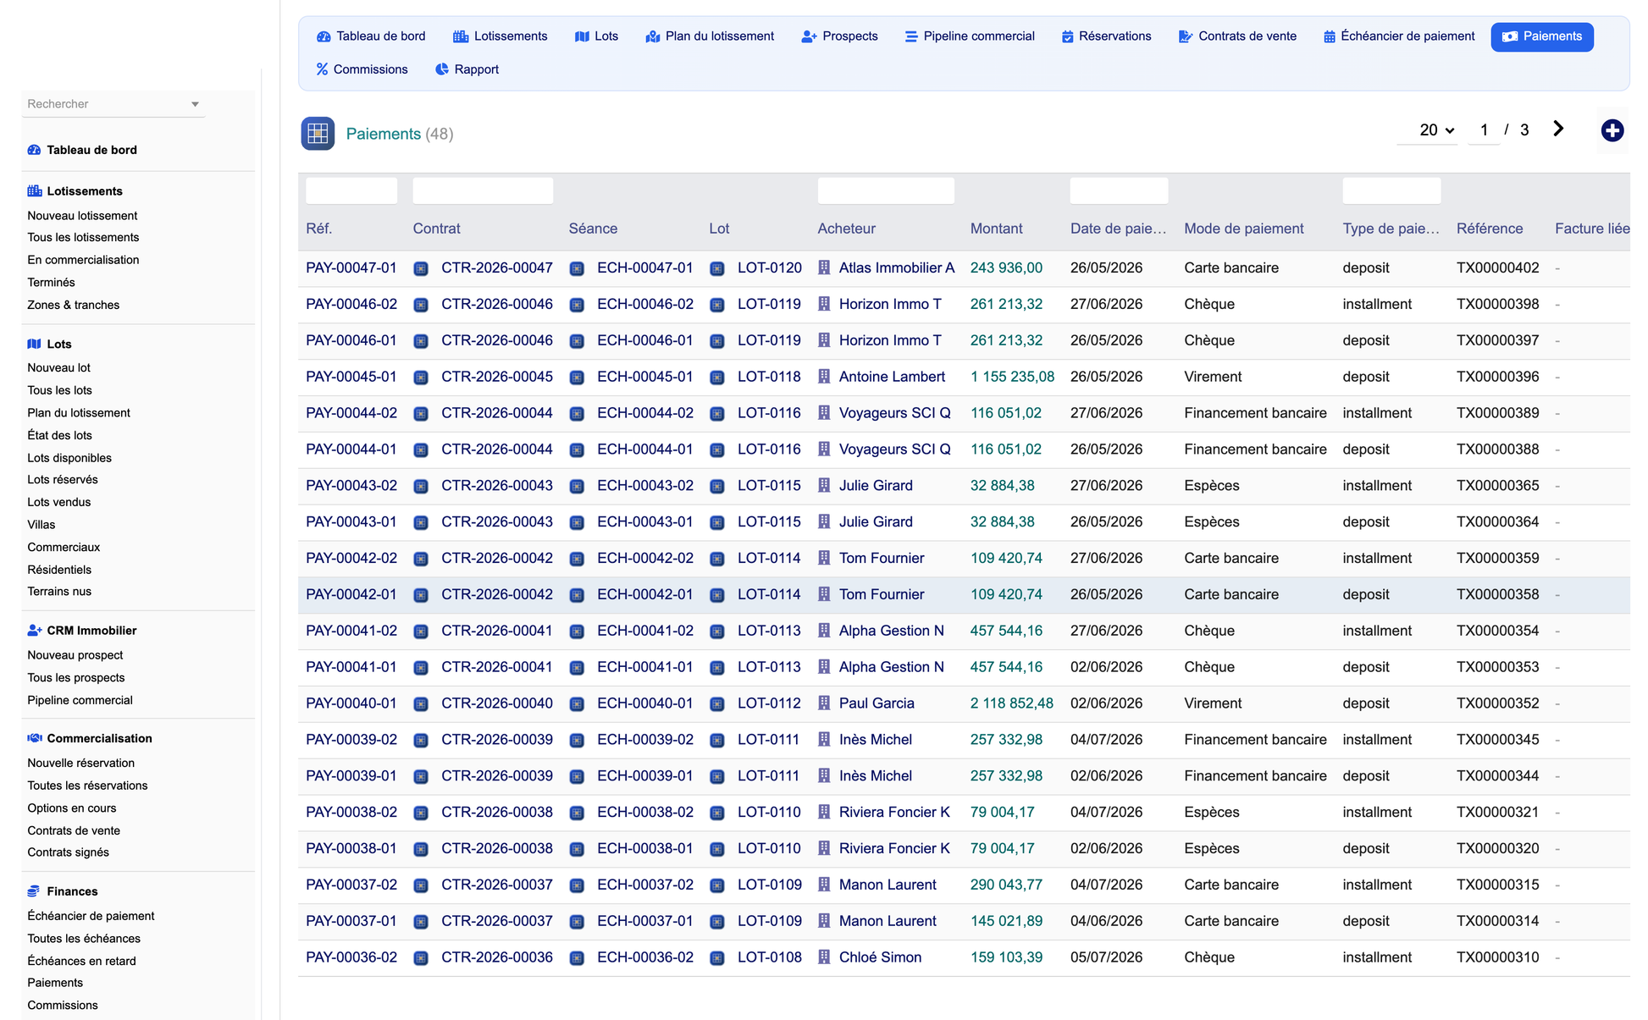1648x1020 pixels.
Task: Click the lot icon for LOT-0112
Action: tap(717, 704)
